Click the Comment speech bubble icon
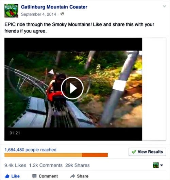 [34, 176]
